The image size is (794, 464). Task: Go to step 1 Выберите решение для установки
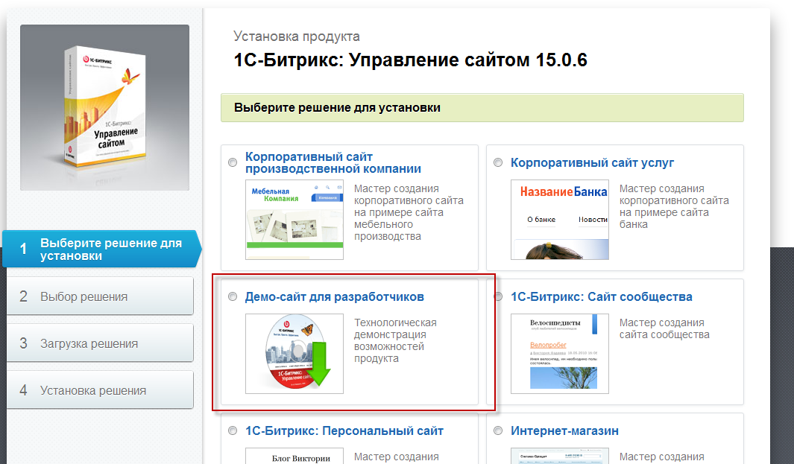tap(101, 249)
